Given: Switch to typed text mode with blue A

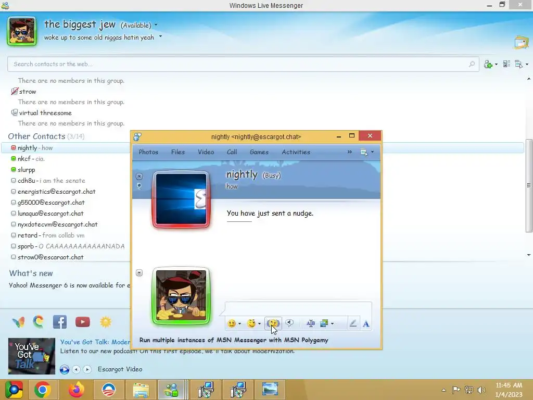Looking at the screenshot, I should [x=366, y=324].
